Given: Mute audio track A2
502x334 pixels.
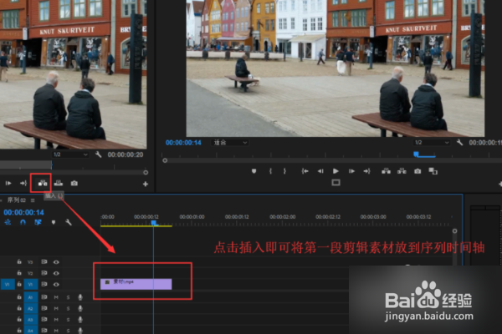Looking at the screenshot, I should [56, 308].
